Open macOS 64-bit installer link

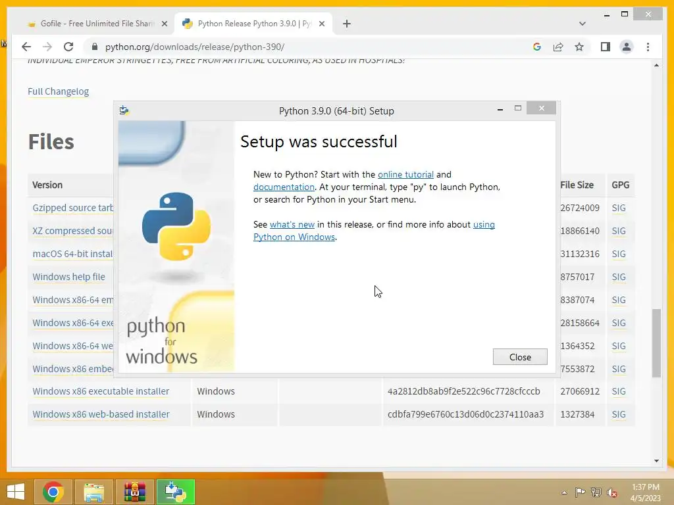[72, 254]
